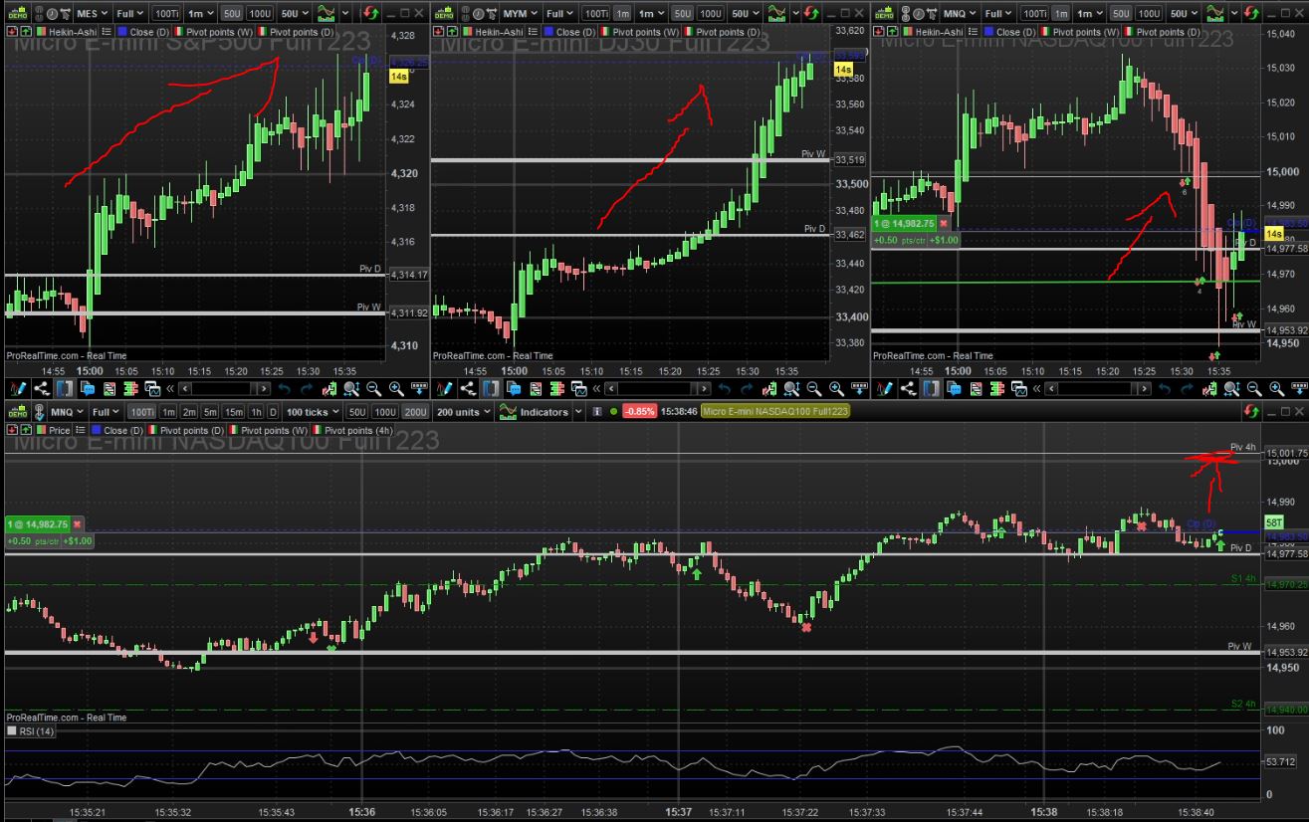Screen dimensions: 1309x822
Task: Click the refresh arrows icon in MYM chart header
Action: pos(809,13)
